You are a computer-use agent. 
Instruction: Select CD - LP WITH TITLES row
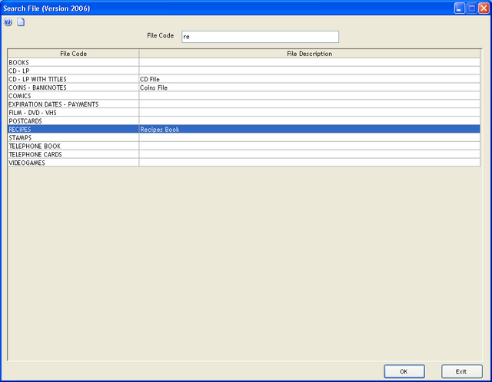244,79
